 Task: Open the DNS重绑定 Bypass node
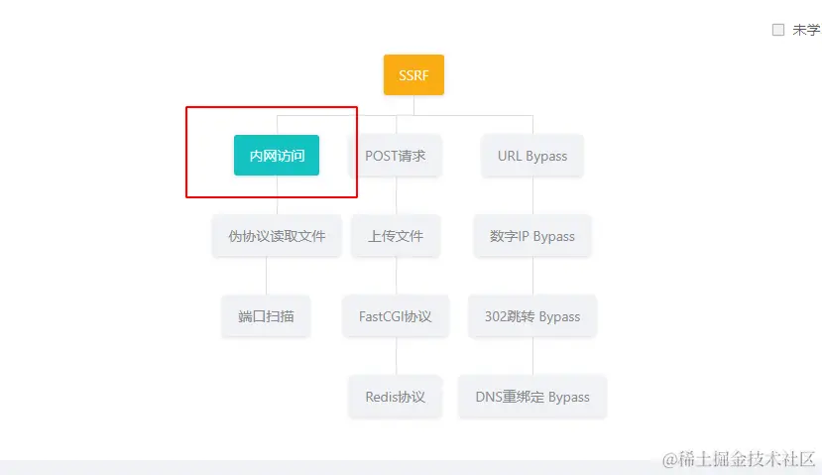(532, 397)
